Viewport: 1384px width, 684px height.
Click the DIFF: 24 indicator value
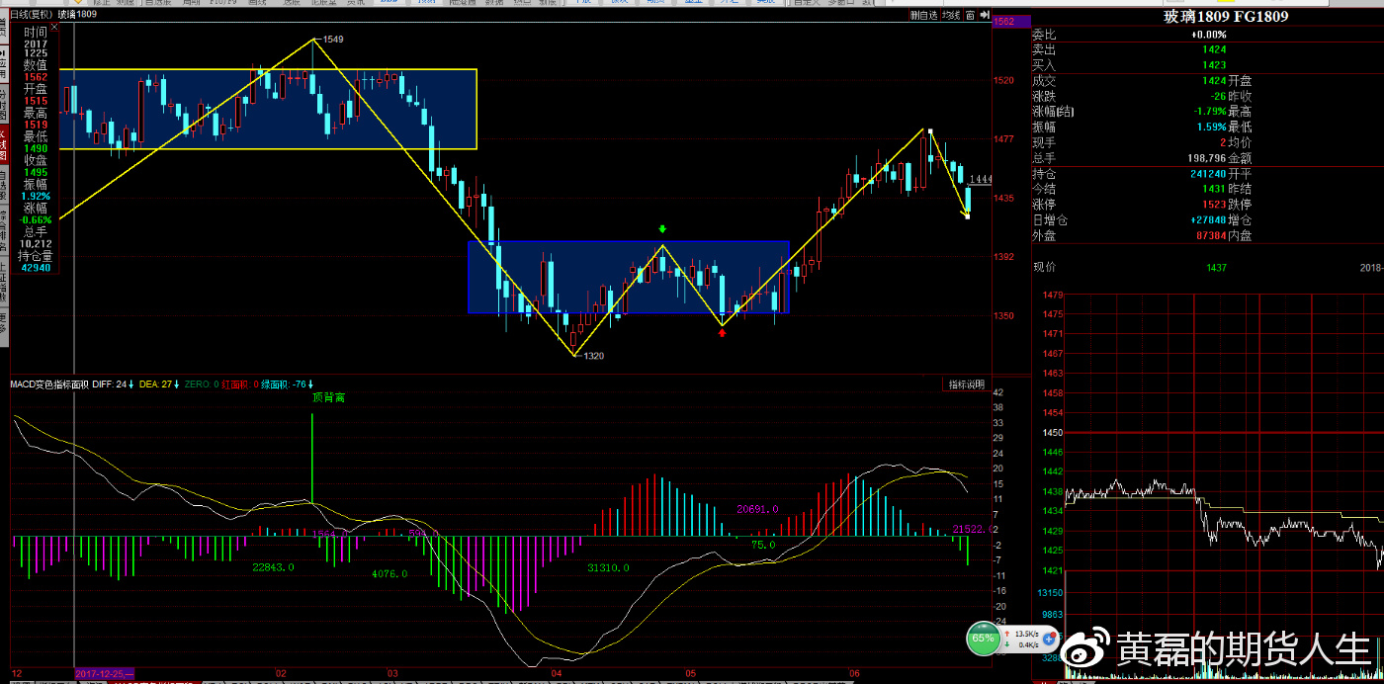pos(112,385)
